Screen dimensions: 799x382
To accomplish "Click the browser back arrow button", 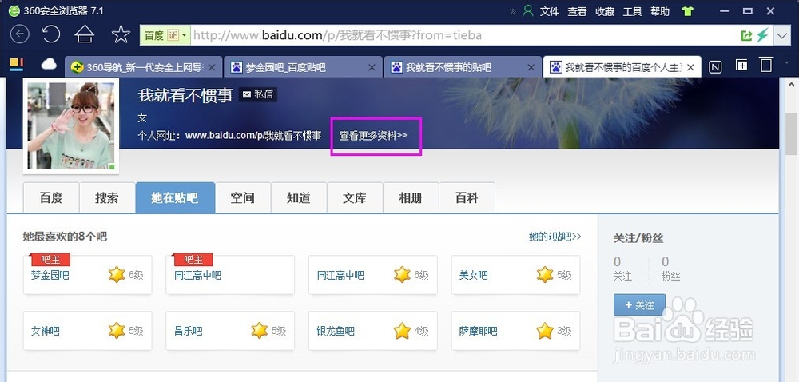I will tap(19, 34).
